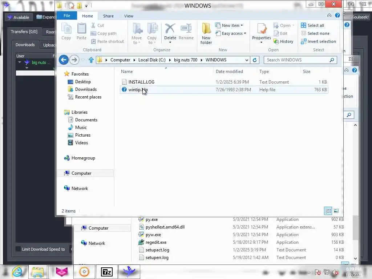This screenshot has width=372, height=279.
Task: Toggle Limit Download Speed checkbox in Soulseek
Action: pyautogui.click(x=18, y=249)
